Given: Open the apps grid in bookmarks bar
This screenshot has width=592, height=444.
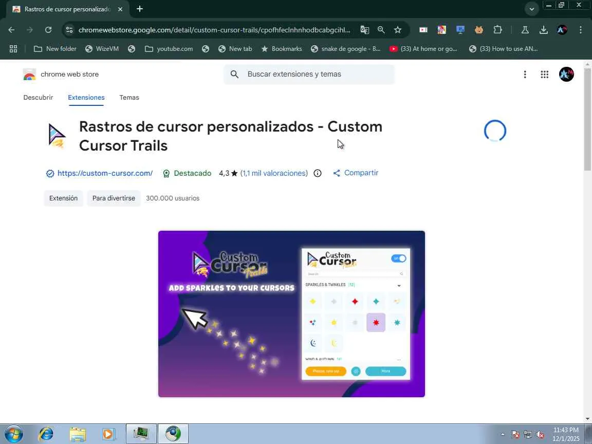Looking at the screenshot, I should [x=13, y=49].
